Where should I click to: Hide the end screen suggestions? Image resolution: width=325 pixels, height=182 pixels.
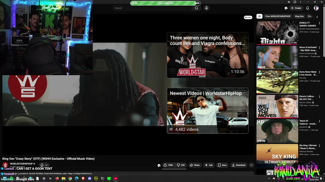click(248, 17)
